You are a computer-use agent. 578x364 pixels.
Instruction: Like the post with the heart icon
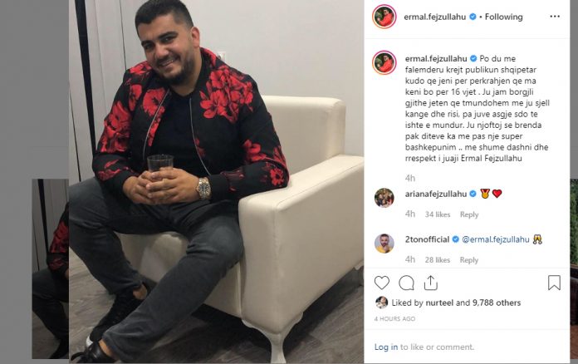[x=381, y=283]
